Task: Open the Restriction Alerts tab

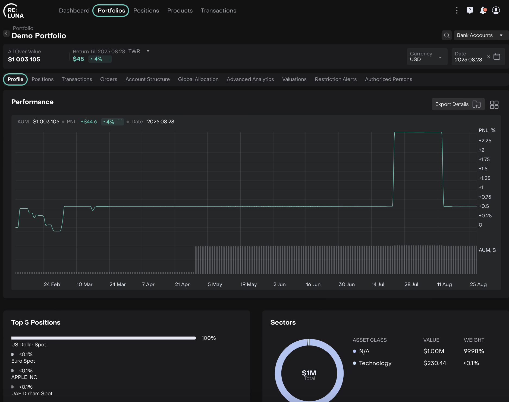Action: point(336,79)
